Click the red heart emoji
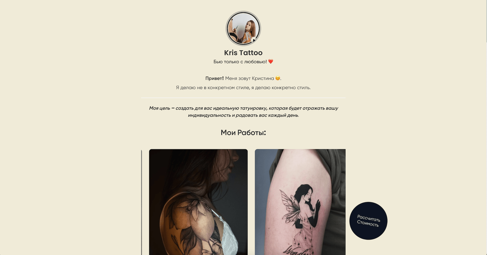The image size is (487, 255). [x=271, y=61]
